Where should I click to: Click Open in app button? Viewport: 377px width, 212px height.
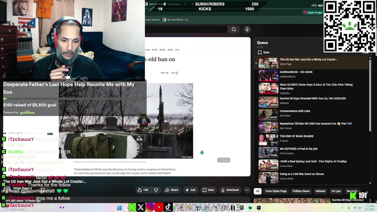(x=313, y=12)
